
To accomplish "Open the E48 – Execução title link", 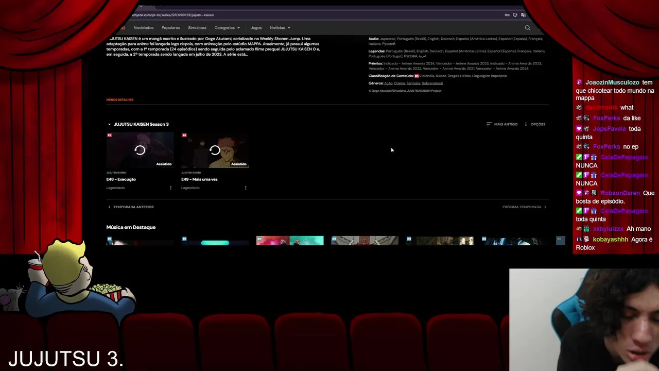I will (121, 179).
